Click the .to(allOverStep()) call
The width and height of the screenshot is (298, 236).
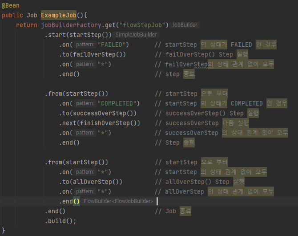coord(91,182)
